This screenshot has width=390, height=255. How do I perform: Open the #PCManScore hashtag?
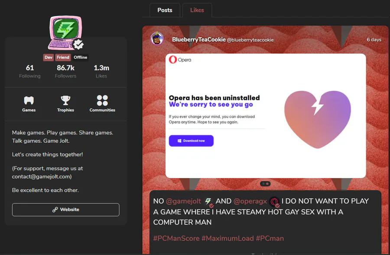(x=176, y=239)
